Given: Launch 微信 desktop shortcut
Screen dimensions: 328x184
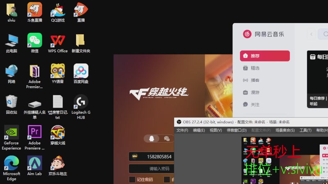Looking at the screenshot, I should 35,40.
